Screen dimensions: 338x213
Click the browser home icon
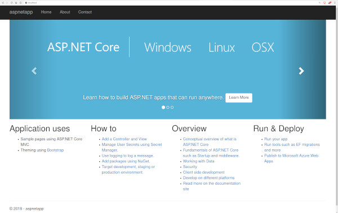tap(16, 3)
